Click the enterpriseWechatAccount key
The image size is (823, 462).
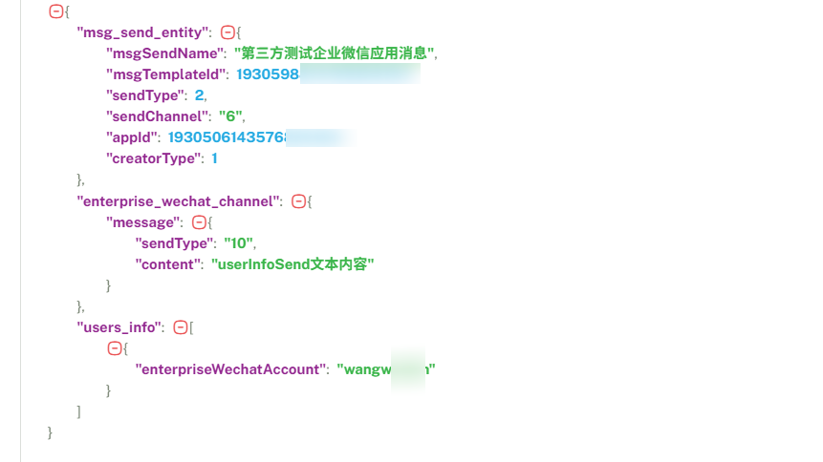pos(230,369)
